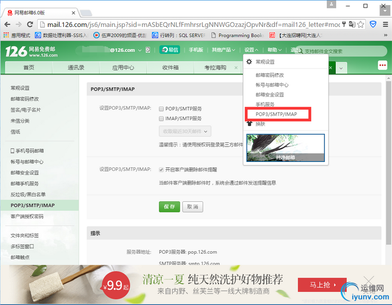Select POP3/SMTP/IMAP in dropdown menu
Viewport: 392px width, 305px height.
pos(276,114)
